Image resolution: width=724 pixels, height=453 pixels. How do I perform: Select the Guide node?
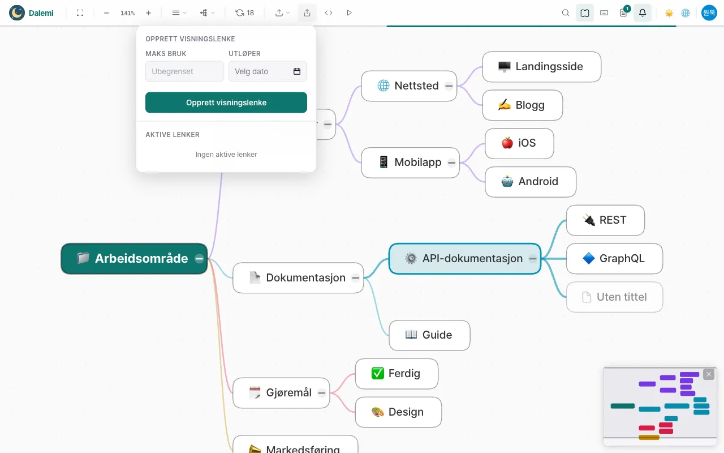click(x=429, y=335)
